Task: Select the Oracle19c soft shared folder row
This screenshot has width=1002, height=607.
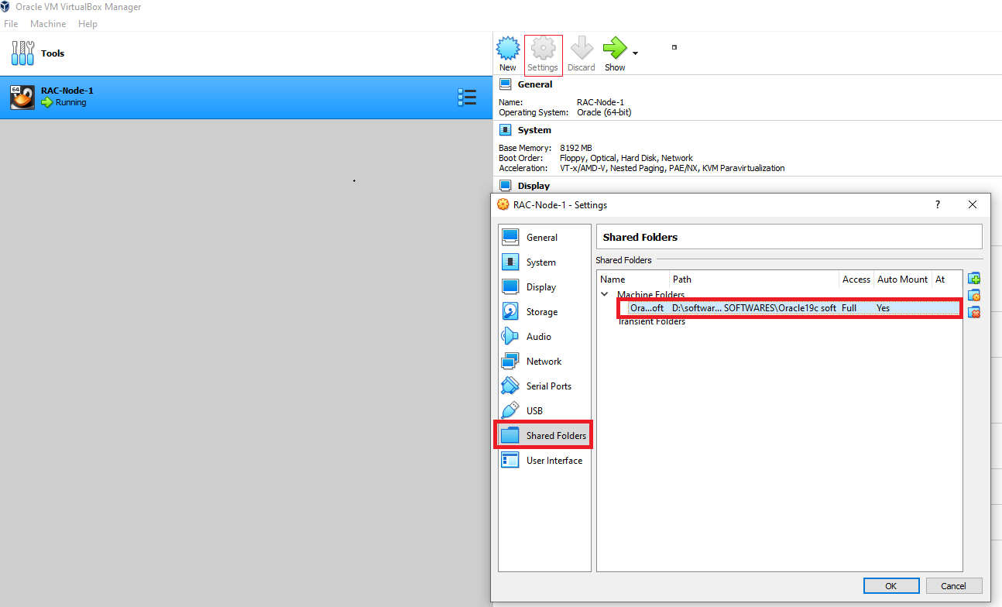Action: coord(790,308)
